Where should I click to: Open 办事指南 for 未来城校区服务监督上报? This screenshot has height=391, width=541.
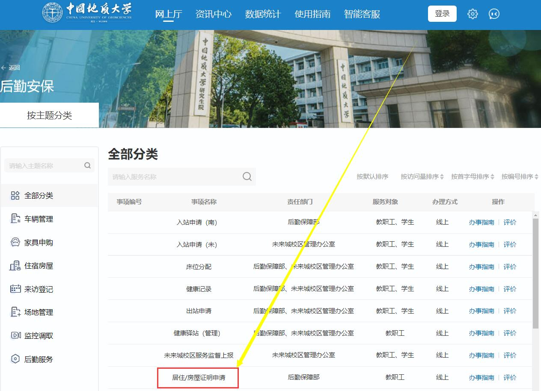coord(482,355)
